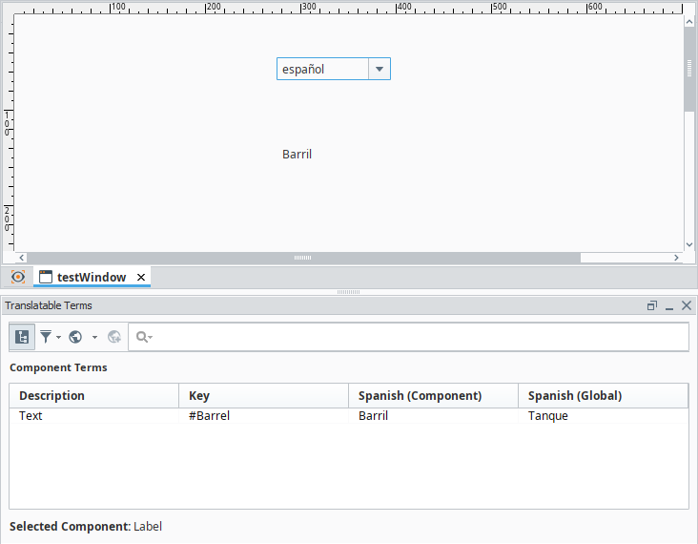Click the globe languages icon
This screenshot has width=698, height=544.
75,337
